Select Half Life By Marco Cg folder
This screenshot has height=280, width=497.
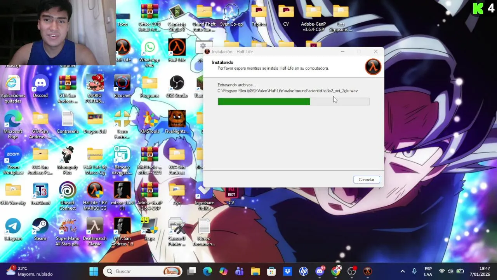[x=95, y=161]
